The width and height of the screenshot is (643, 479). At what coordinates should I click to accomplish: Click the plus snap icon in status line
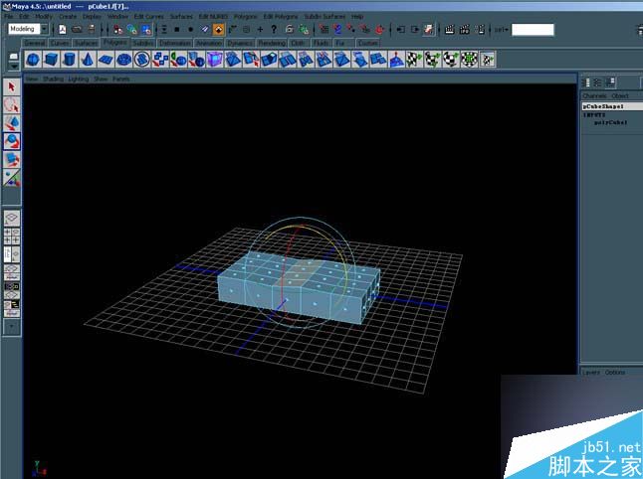pos(260,29)
